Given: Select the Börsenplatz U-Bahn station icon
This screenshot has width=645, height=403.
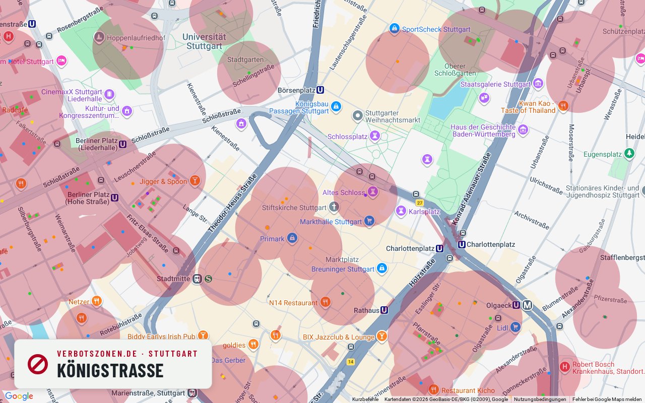Looking at the screenshot, I should [x=320, y=90].
